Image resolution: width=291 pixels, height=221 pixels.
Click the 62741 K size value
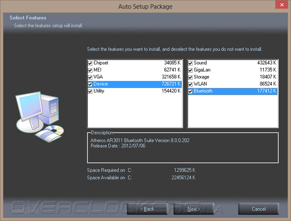coord(172,70)
